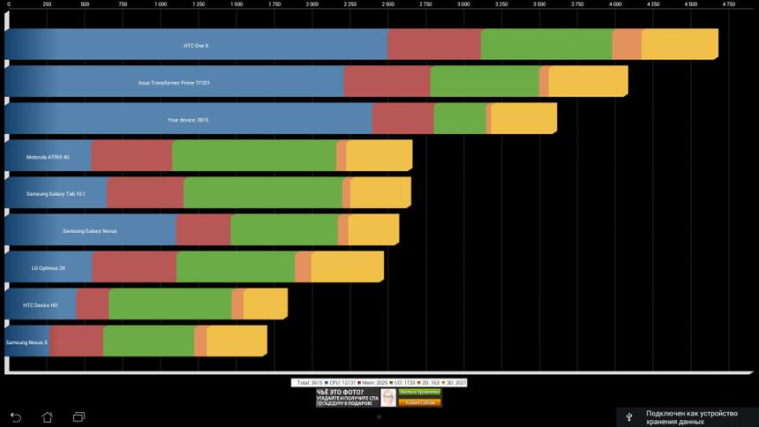Click the yellow 3D legend swatch
The width and height of the screenshot is (759, 427).
tap(444, 383)
